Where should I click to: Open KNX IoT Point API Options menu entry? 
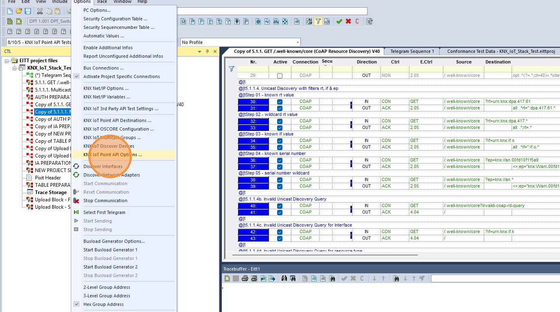pyautogui.click(x=113, y=155)
